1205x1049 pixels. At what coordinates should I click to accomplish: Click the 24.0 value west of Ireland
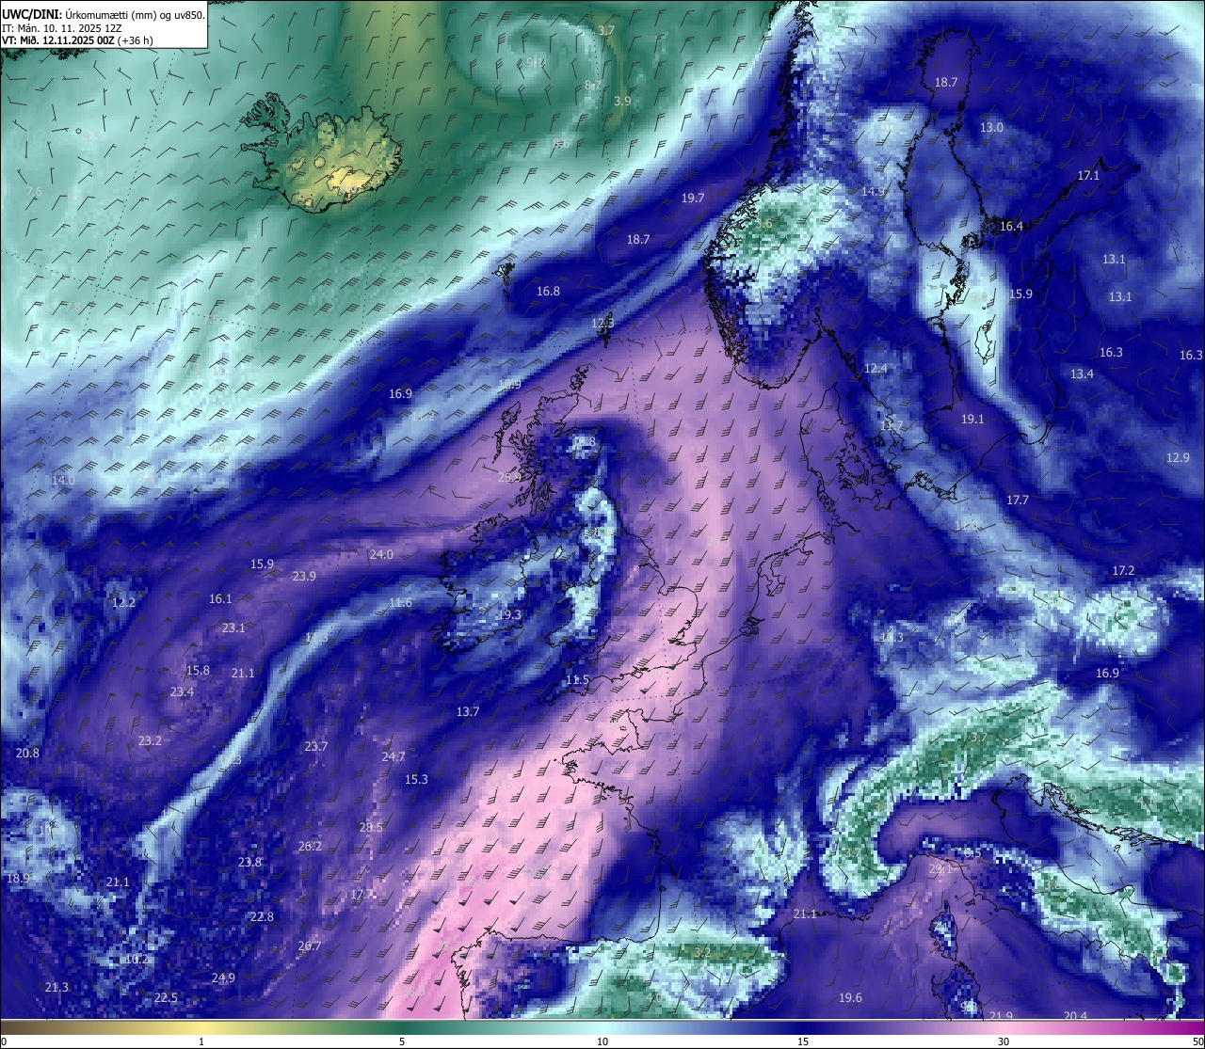coord(381,554)
